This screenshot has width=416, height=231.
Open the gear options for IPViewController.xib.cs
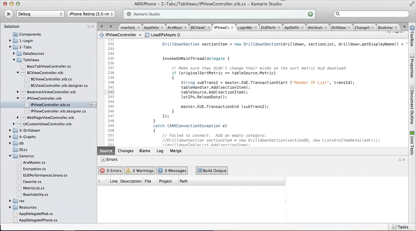click(x=92, y=105)
